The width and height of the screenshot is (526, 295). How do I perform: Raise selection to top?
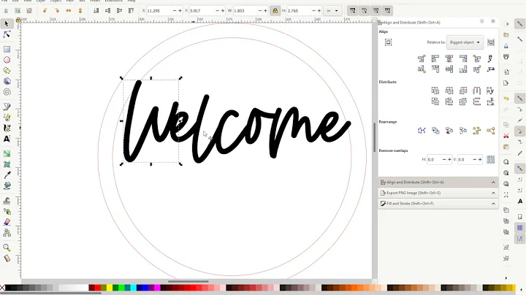131,11
